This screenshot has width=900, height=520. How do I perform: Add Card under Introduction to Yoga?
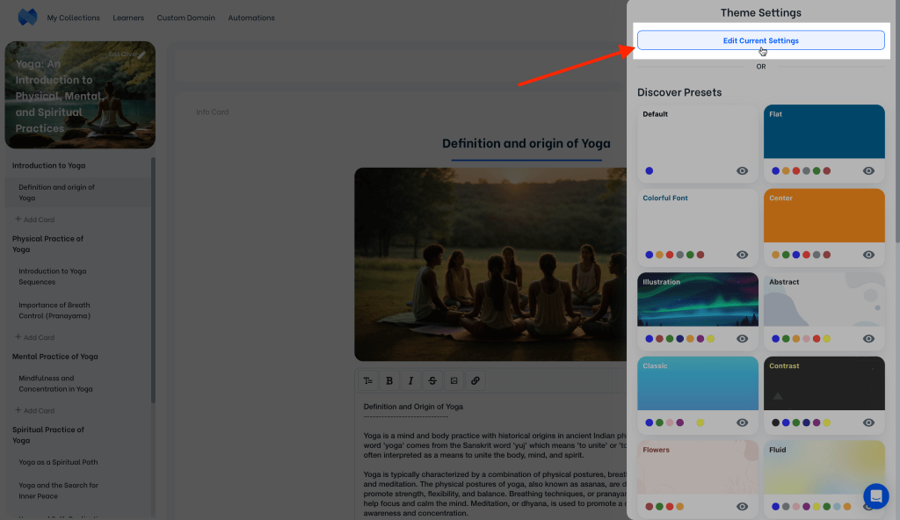(35, 220)
